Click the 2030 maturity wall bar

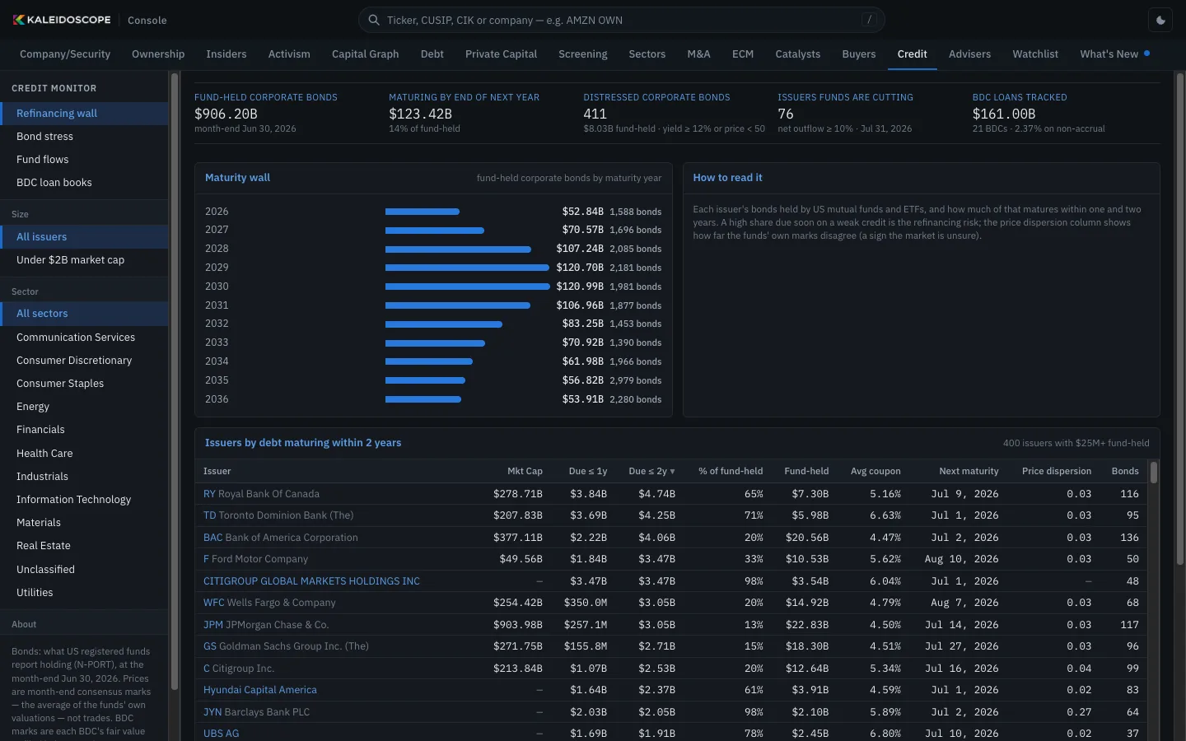click(x=468, y=287)
